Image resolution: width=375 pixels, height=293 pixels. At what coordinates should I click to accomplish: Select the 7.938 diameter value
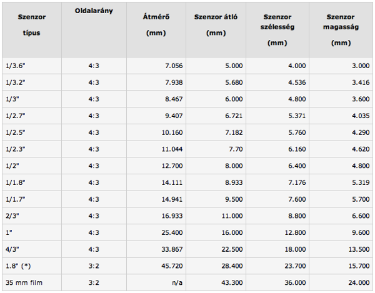(174, 82)
